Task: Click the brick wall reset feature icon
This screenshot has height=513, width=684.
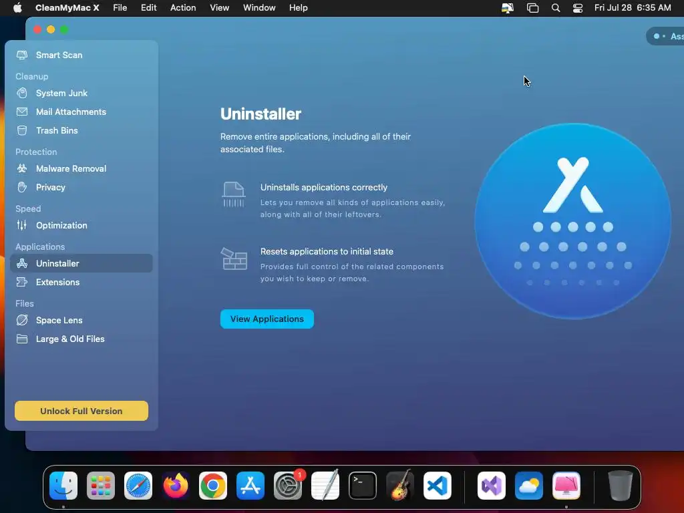Action: point(234,259)
